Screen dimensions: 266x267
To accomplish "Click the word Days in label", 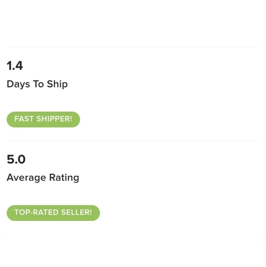I will click(18, 84).
